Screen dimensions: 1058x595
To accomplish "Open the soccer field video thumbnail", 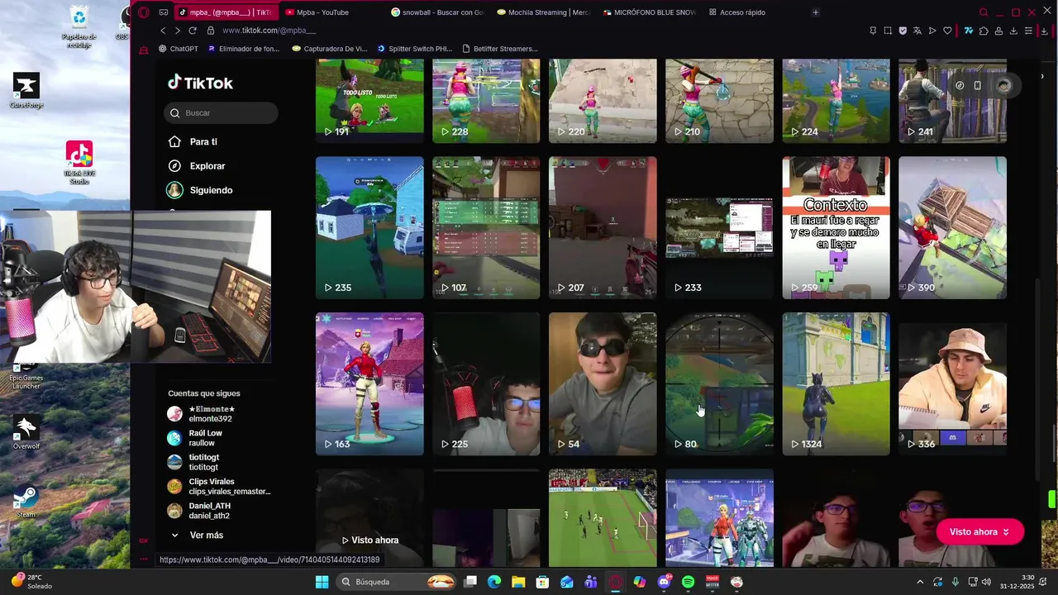I will point(603,518).
